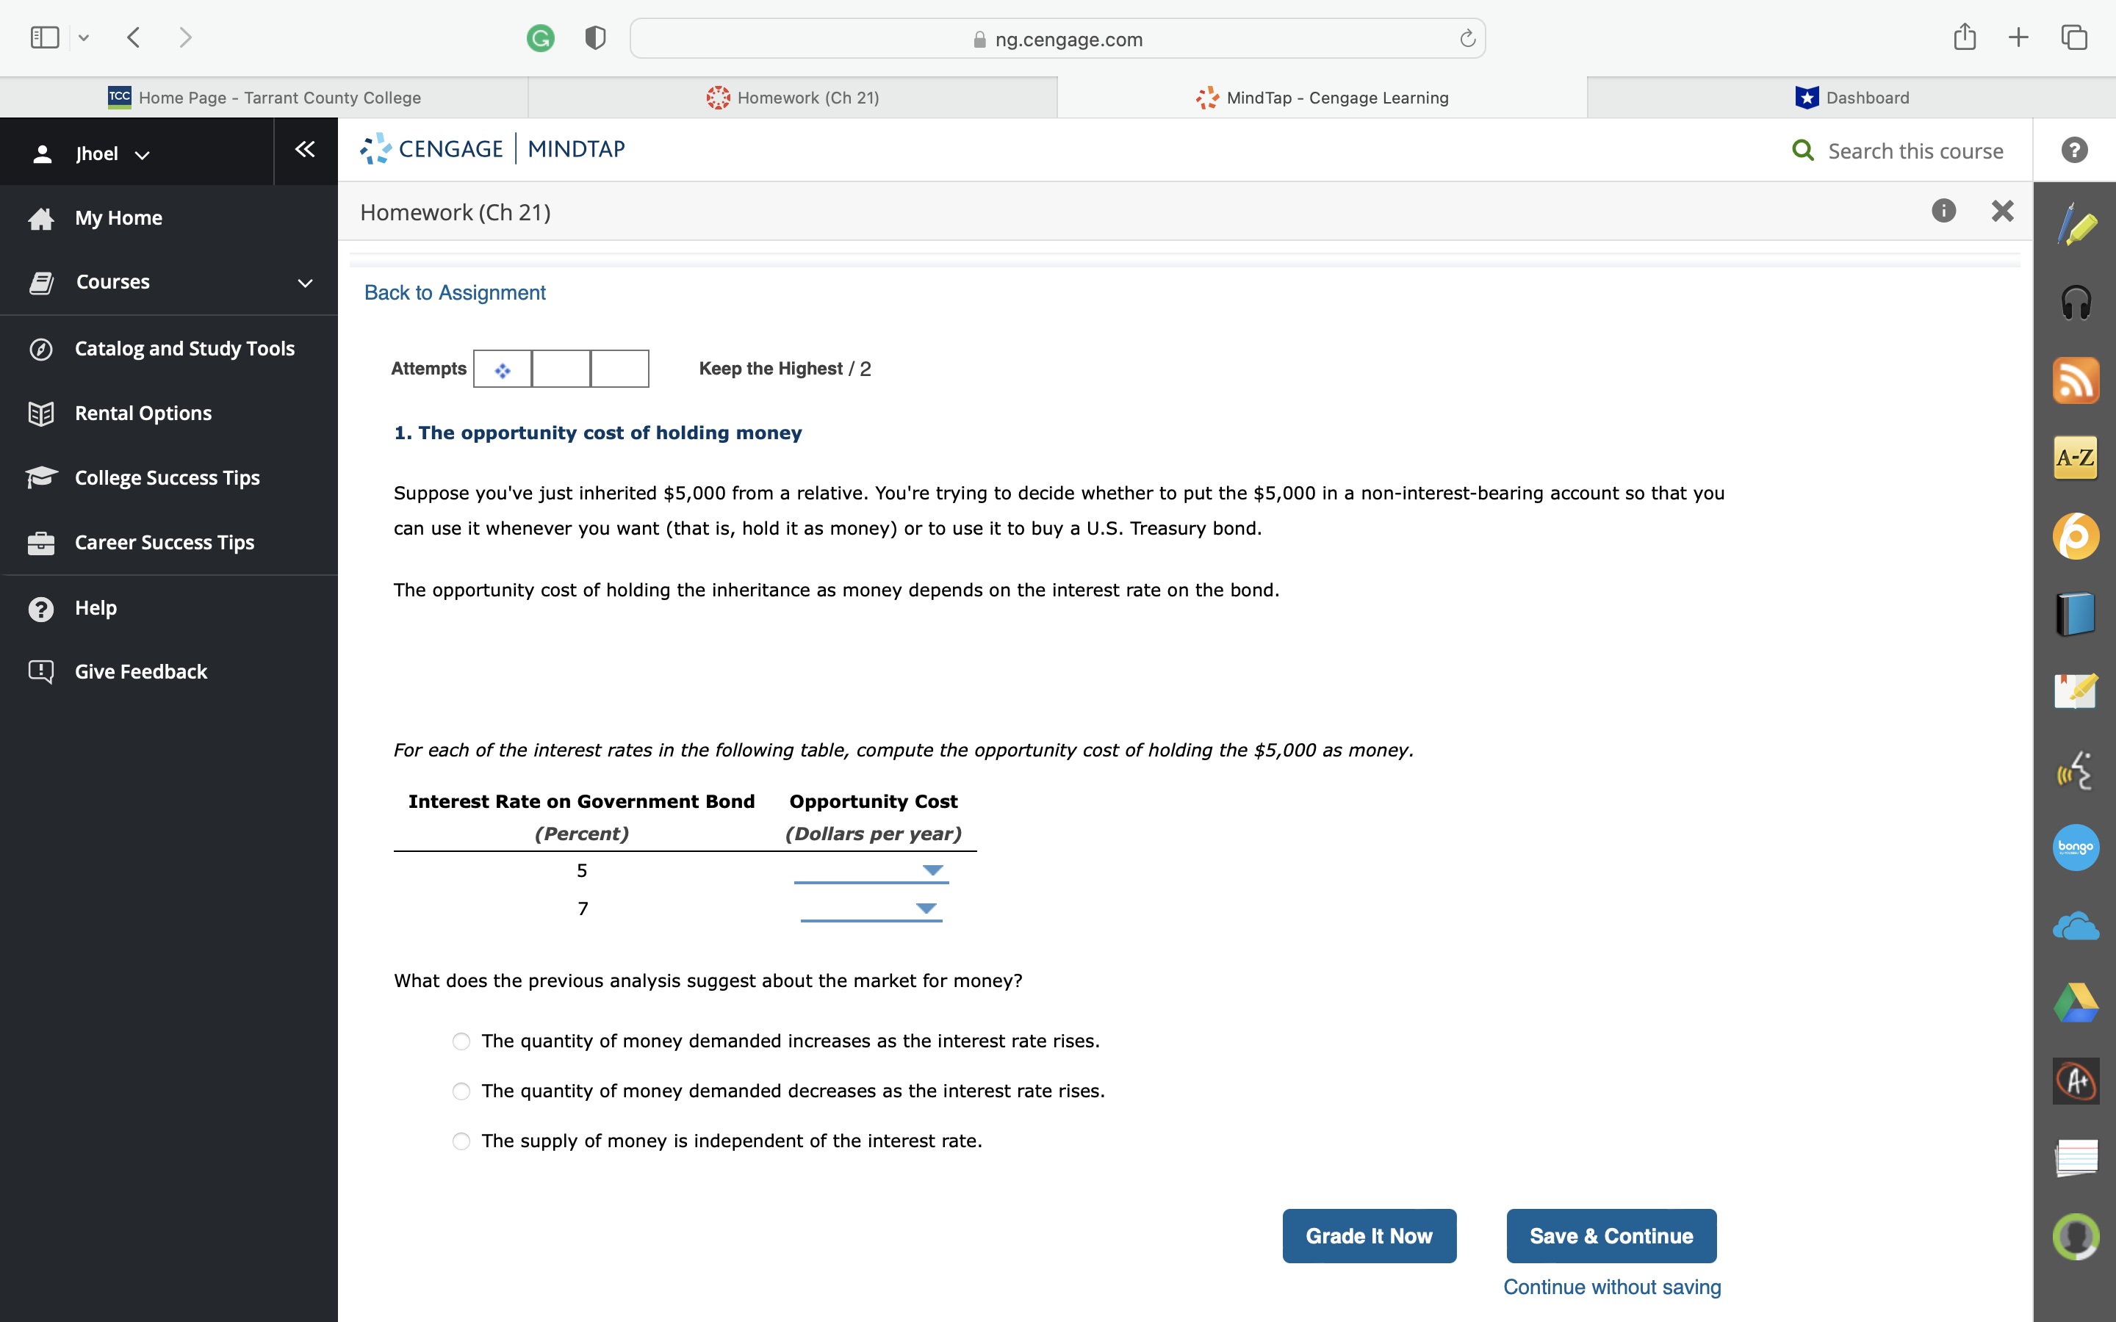Click the first Attempts progress box
This screenshot has height=1322, width=2116.
[503, 368]
